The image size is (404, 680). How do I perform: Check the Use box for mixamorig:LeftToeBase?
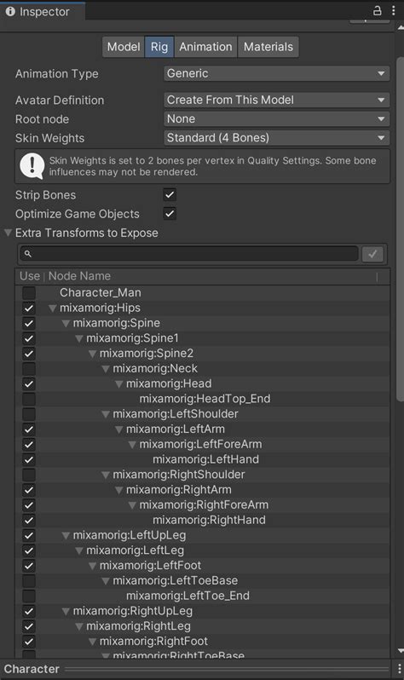coord(29,580)
